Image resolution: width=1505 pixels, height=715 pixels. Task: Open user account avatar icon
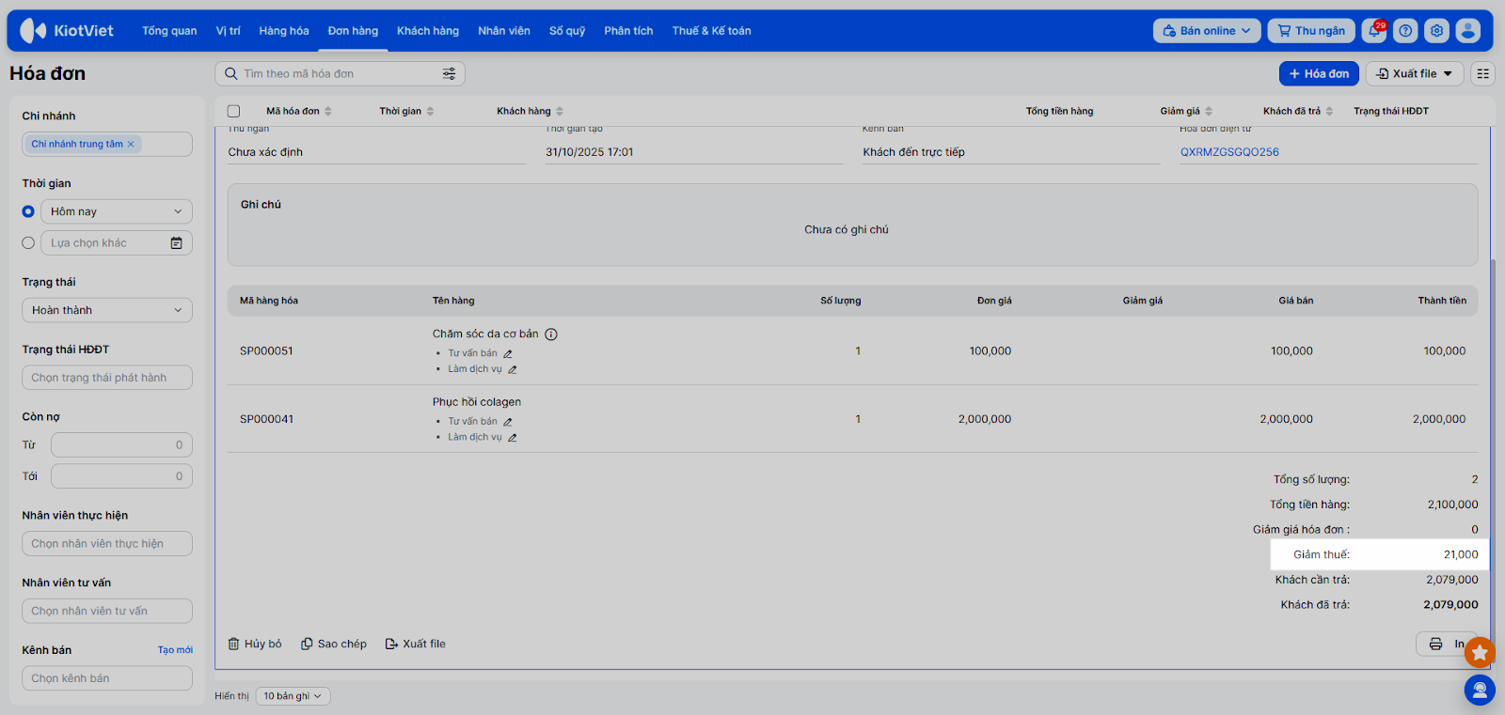[1467, 31]
